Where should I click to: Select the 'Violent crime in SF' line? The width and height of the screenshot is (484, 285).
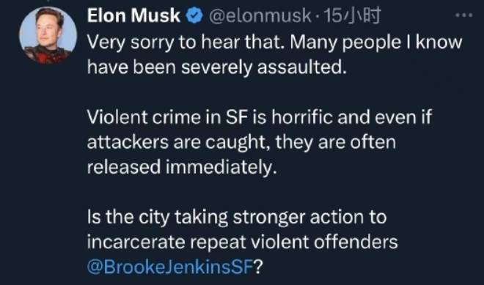tap(260, 117)
